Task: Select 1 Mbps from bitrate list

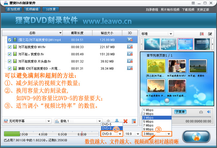Action: (x=157, y=110)
